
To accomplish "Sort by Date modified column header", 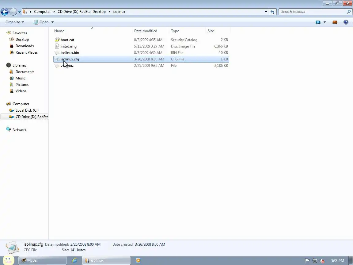I will 151,31.
